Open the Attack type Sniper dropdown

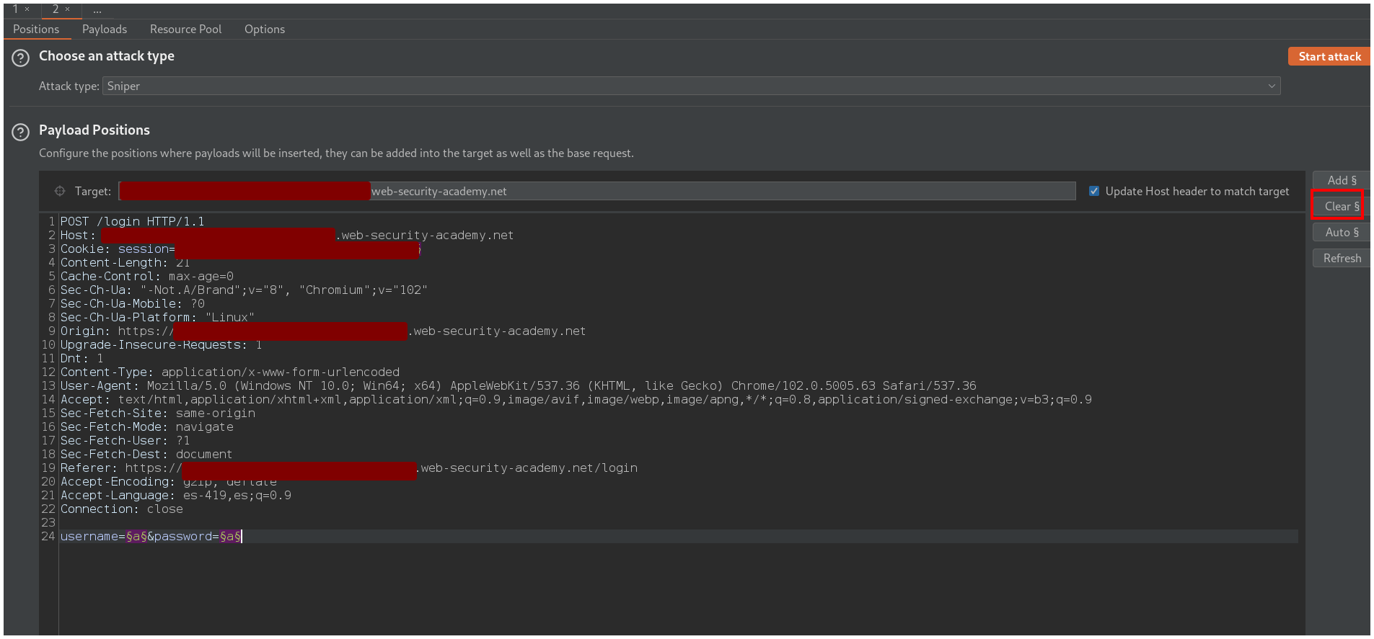tap(691, 86)
